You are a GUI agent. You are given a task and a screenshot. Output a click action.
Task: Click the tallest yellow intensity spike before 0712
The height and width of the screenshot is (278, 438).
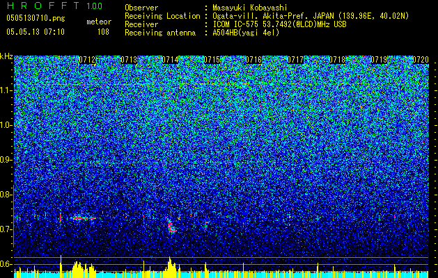tap(61, 266)
